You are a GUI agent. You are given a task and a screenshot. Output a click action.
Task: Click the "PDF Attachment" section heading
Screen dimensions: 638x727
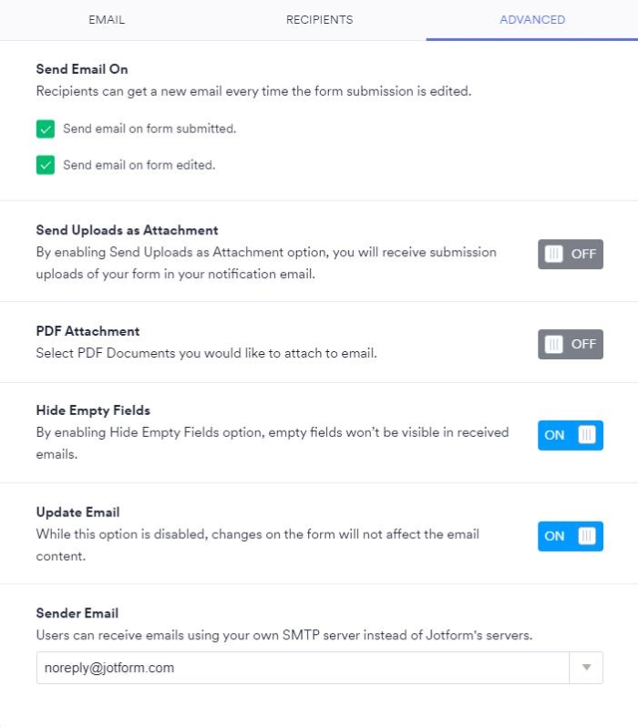(x=87, y=331)
